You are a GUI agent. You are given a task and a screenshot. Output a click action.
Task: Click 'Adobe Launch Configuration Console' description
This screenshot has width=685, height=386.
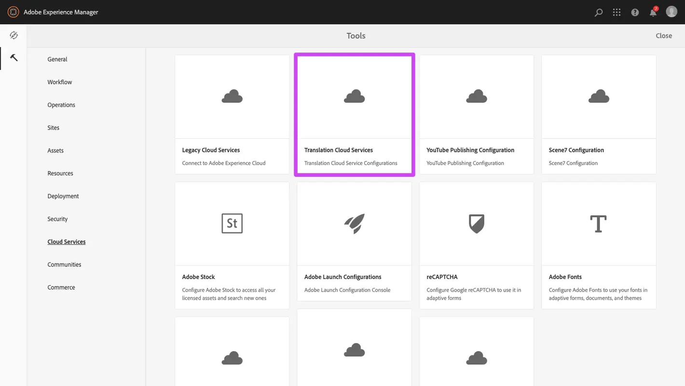pos(347,290)
